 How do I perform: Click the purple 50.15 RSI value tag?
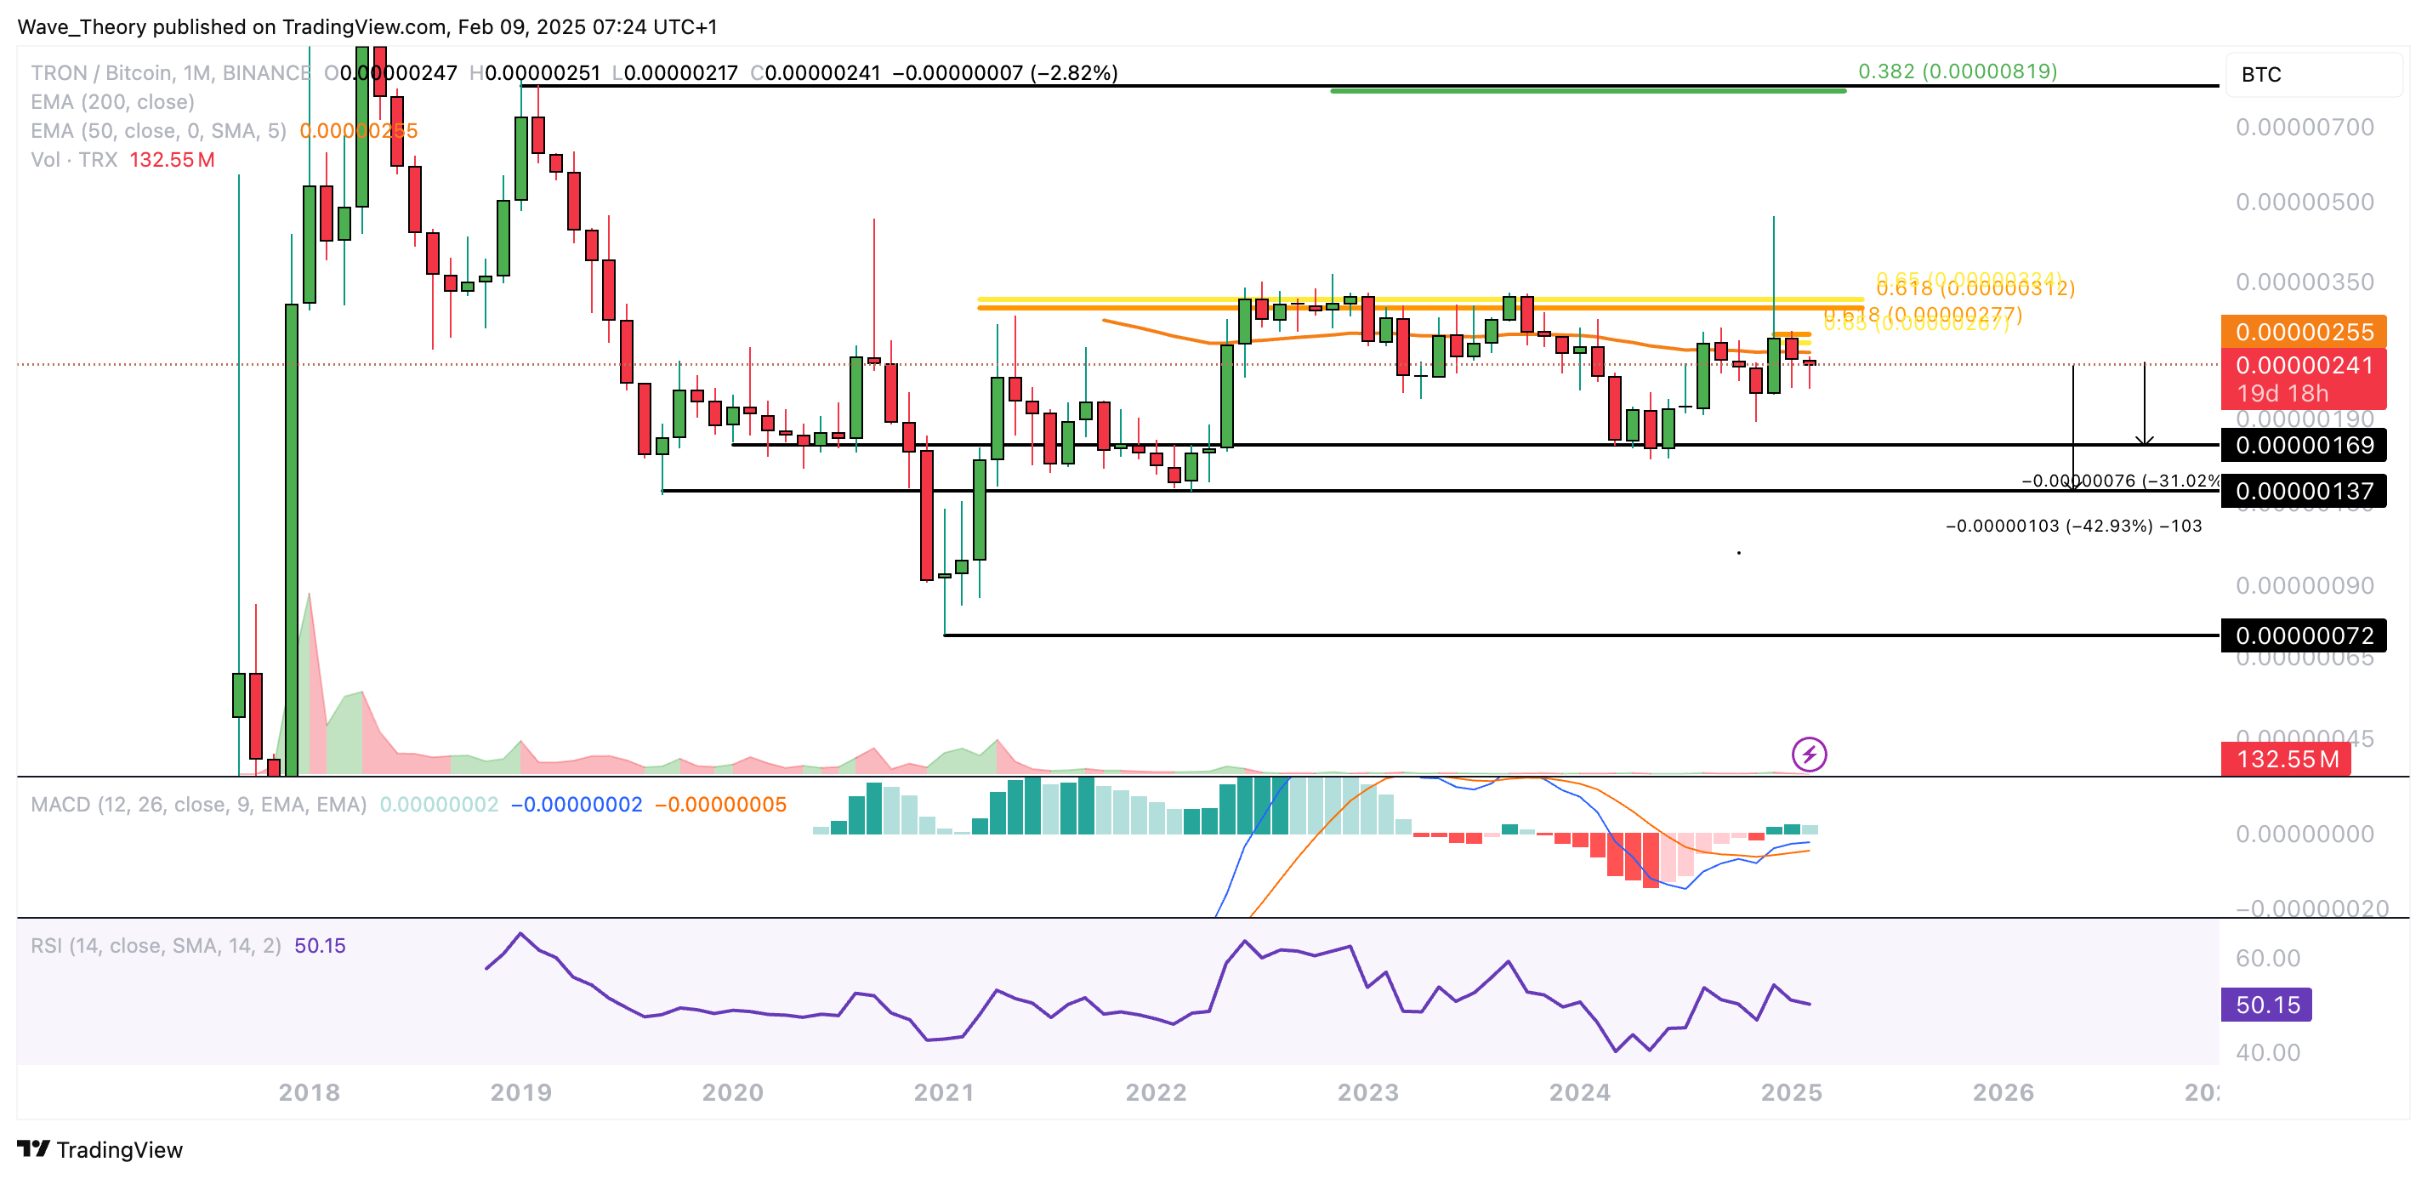pyautogui.click(x=2266, y=1005)
